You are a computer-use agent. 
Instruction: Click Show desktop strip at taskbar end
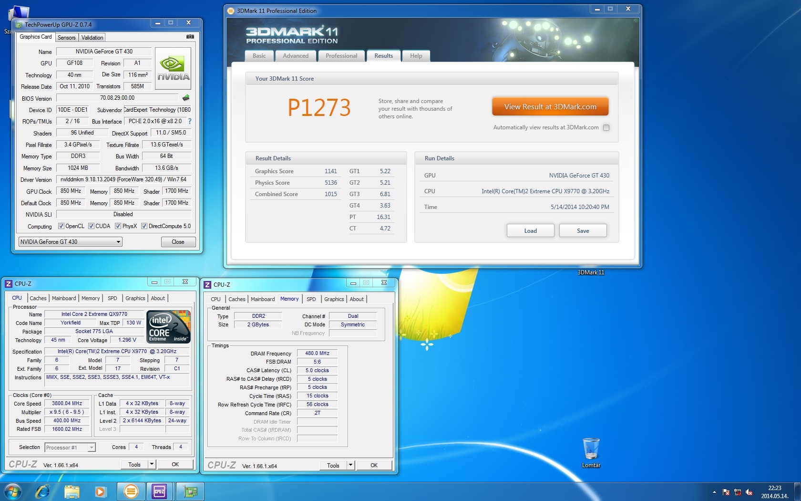(x=798, y=491)
